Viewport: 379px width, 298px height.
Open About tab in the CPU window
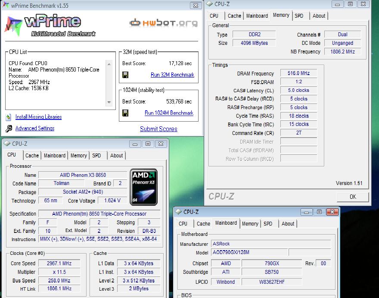coord(117,156)
